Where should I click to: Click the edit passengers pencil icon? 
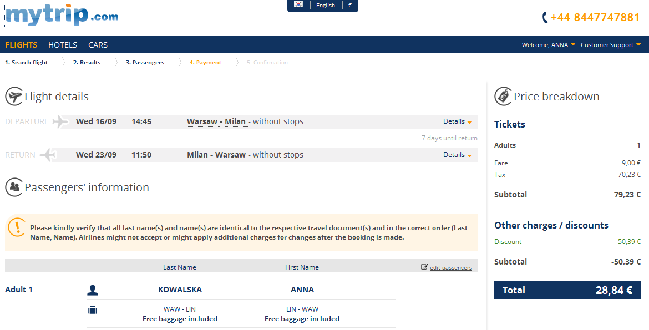424,267
